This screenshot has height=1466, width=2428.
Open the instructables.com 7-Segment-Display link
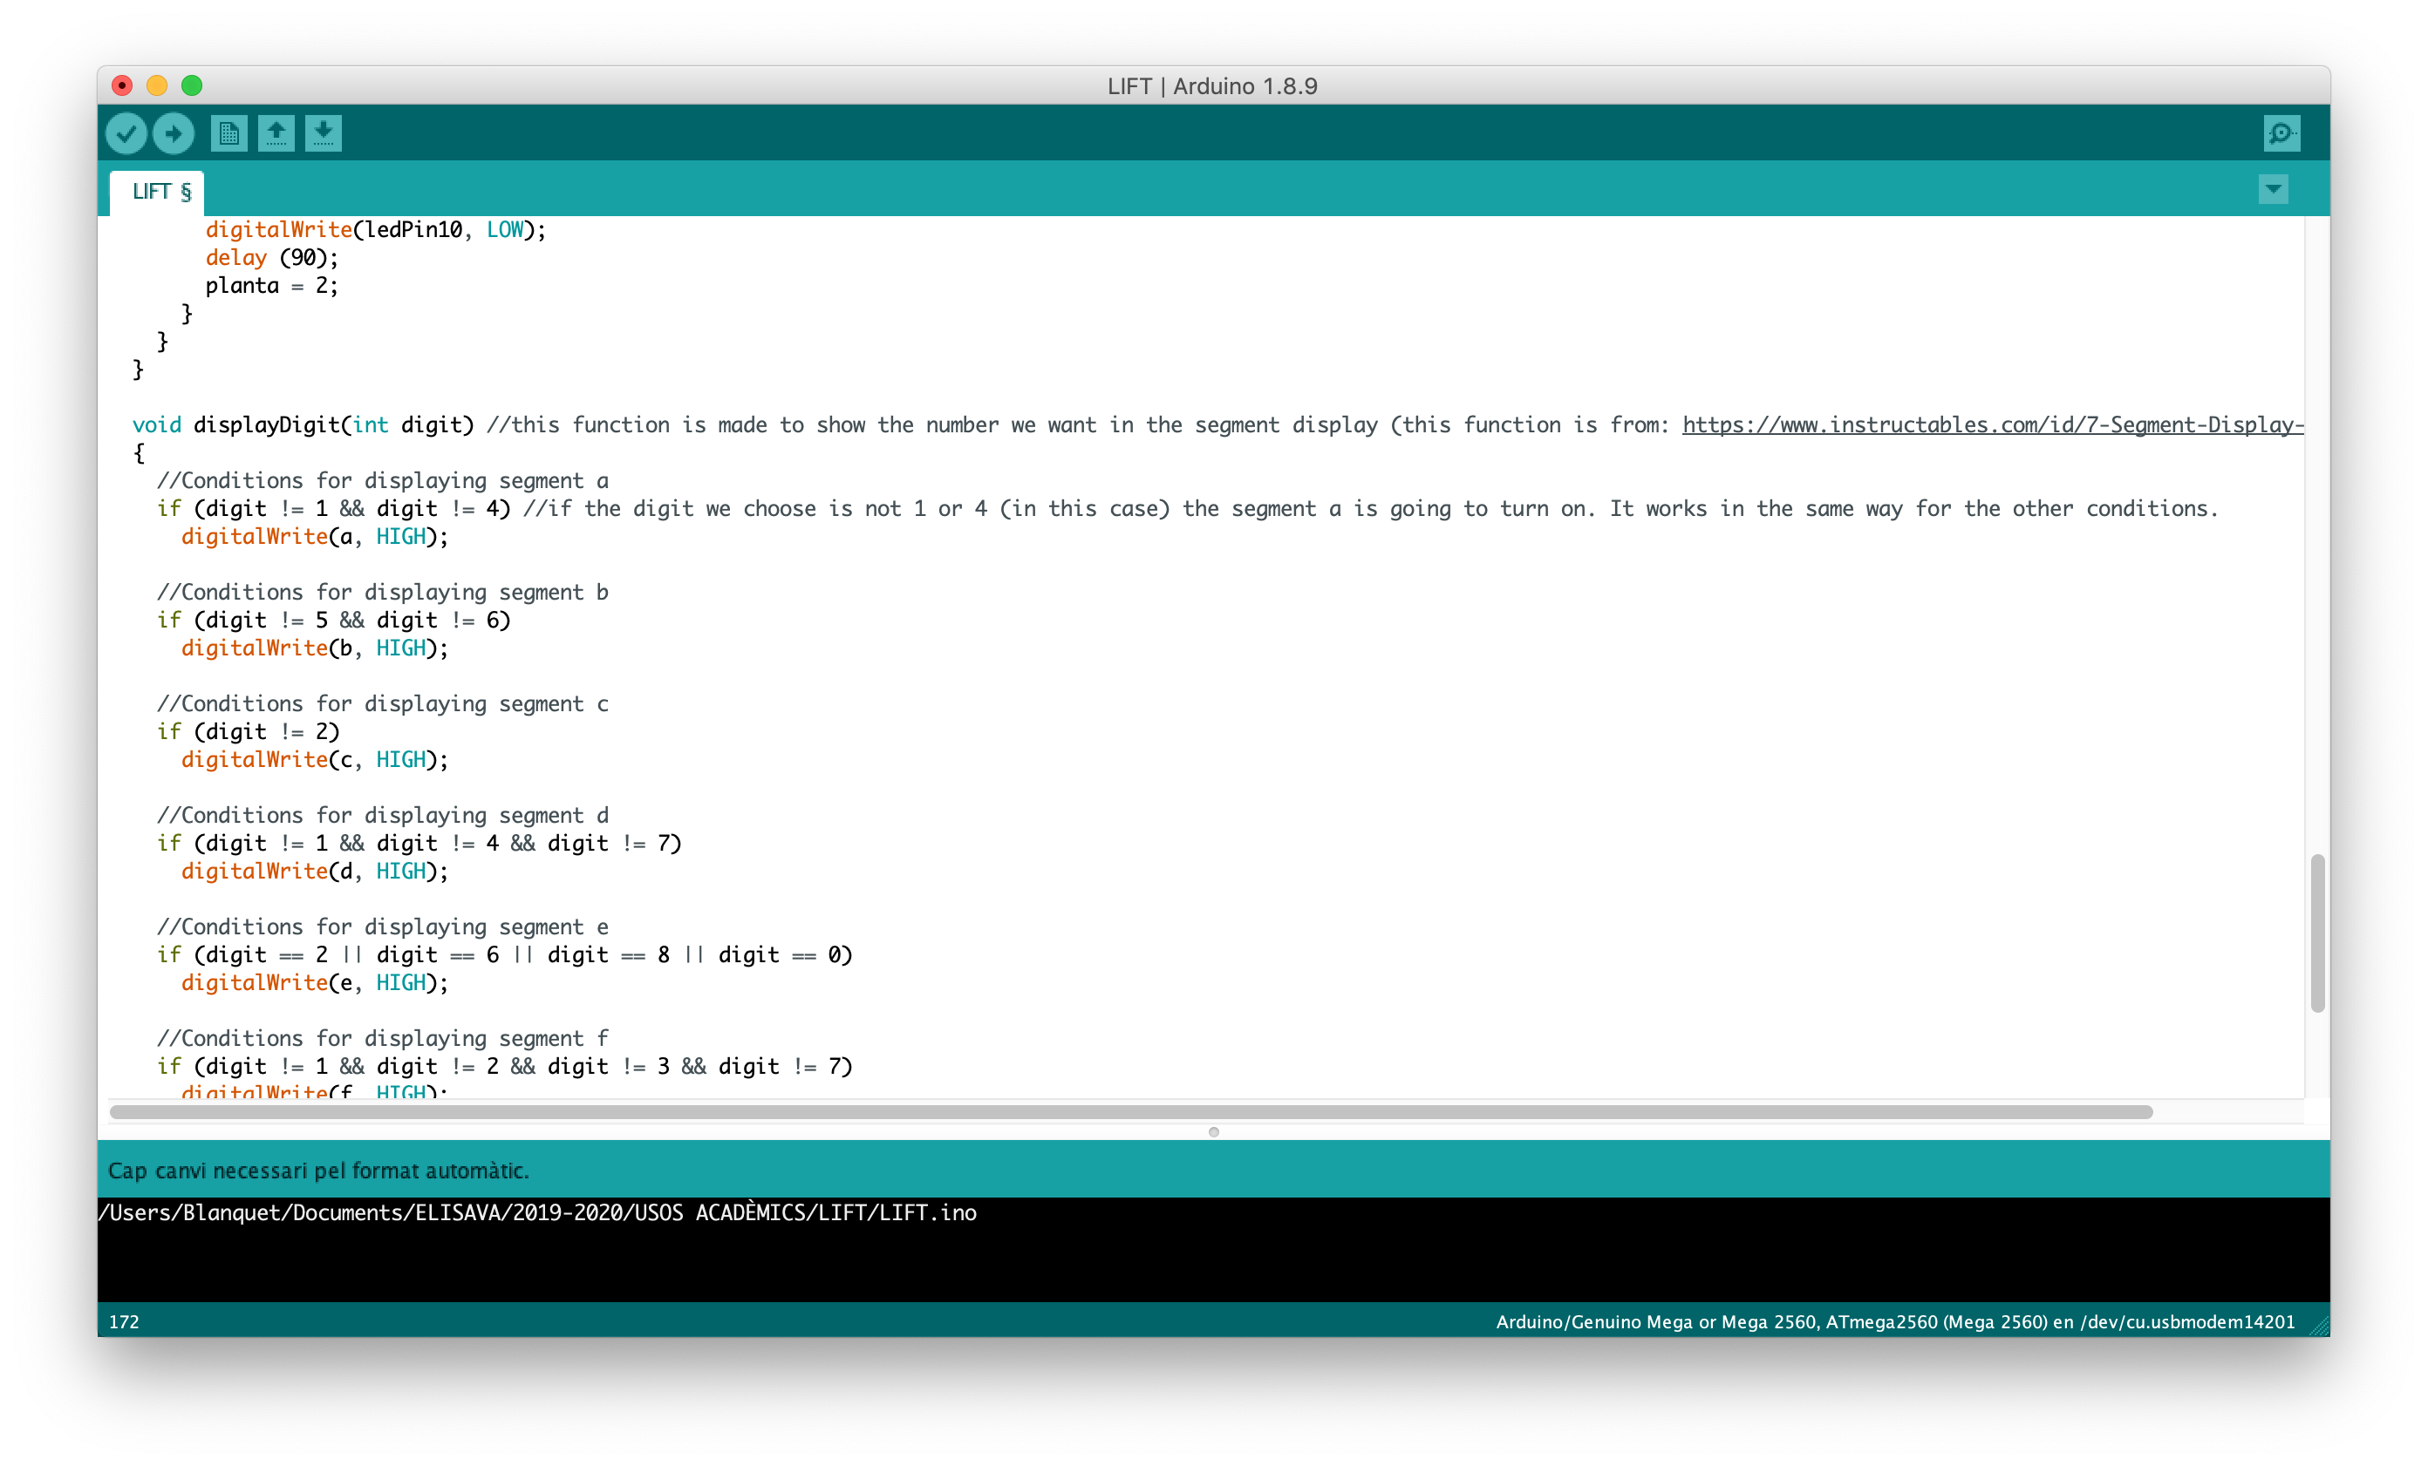(1993, 424)
